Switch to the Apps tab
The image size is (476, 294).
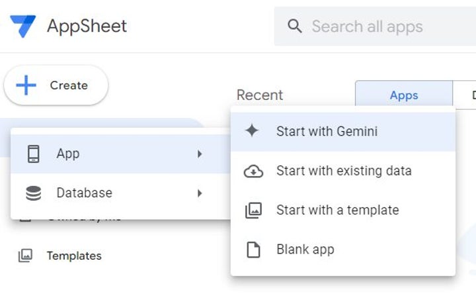[403, 95]
